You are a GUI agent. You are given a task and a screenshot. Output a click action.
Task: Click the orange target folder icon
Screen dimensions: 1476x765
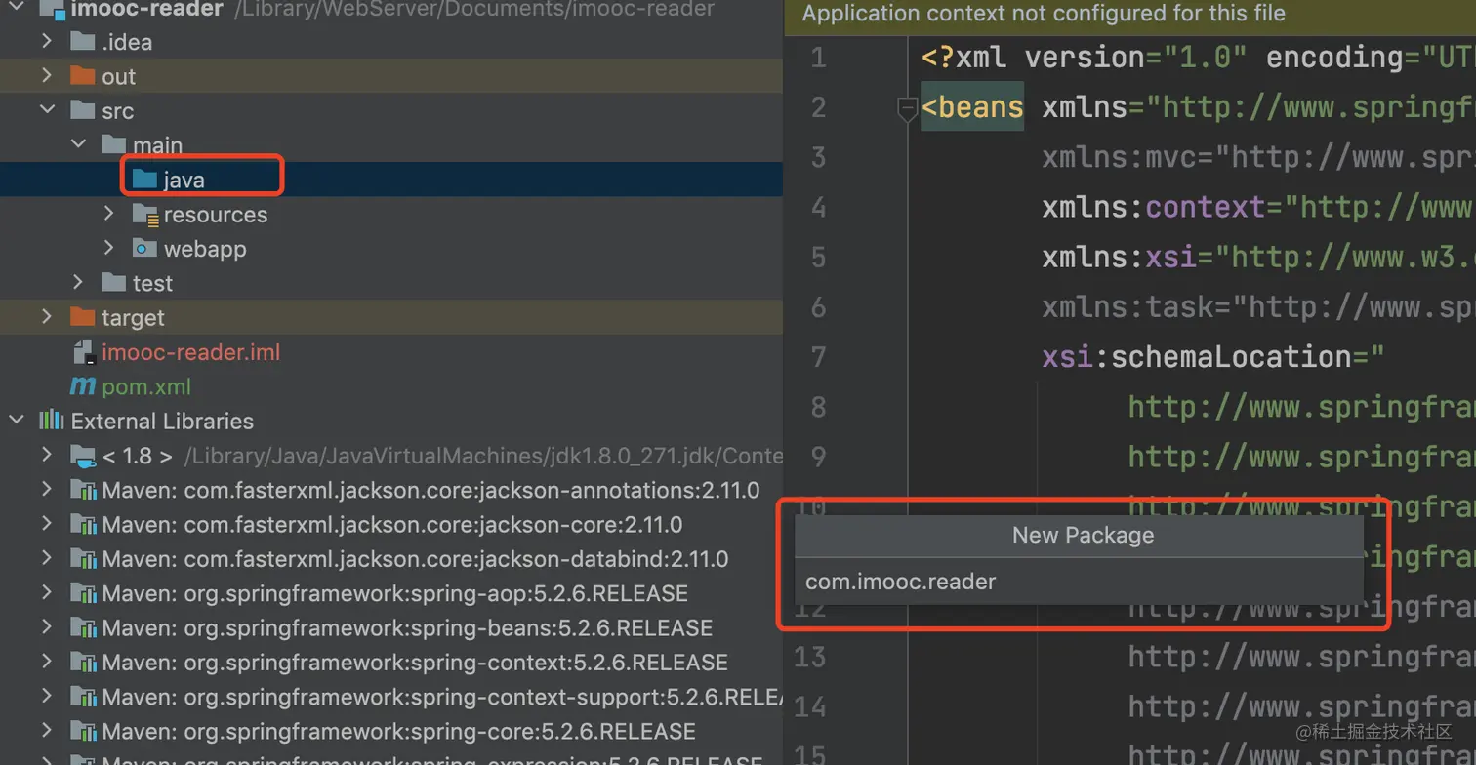(x=83, y=318)
